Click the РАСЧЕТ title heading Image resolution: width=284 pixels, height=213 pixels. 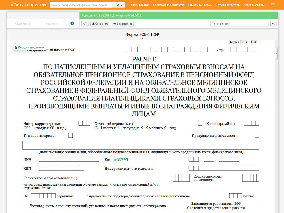[144, 59]
